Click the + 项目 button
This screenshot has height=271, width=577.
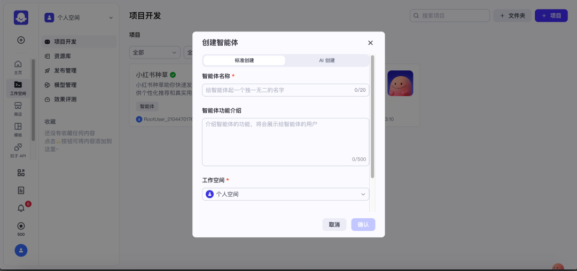tap(551, 16)
